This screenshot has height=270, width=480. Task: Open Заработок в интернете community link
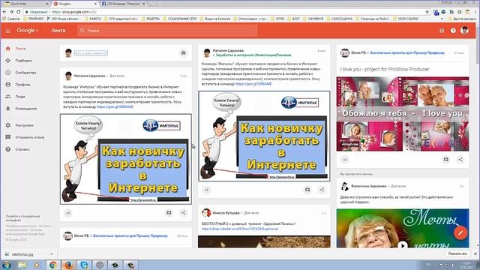tap(253, 55)
